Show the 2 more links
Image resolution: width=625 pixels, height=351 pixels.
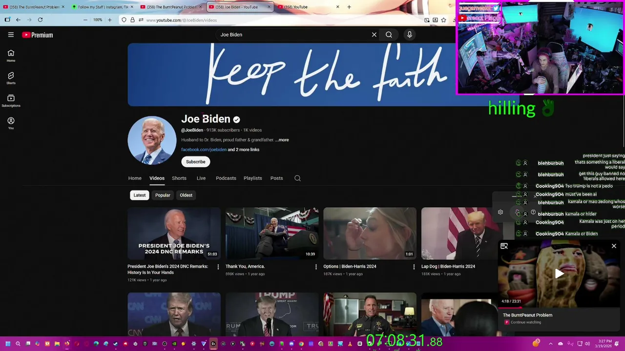(244, 150)
